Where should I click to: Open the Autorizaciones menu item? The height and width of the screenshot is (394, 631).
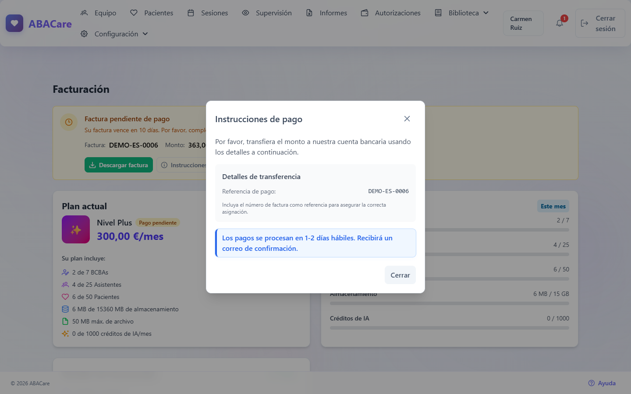(x=391, y=13)
